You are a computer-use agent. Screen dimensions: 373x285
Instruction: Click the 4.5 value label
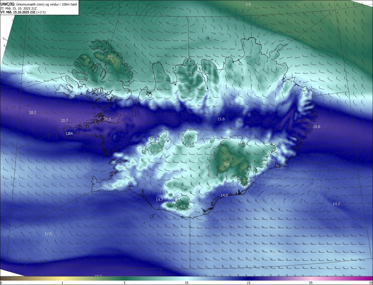click(x=183, y=207)
